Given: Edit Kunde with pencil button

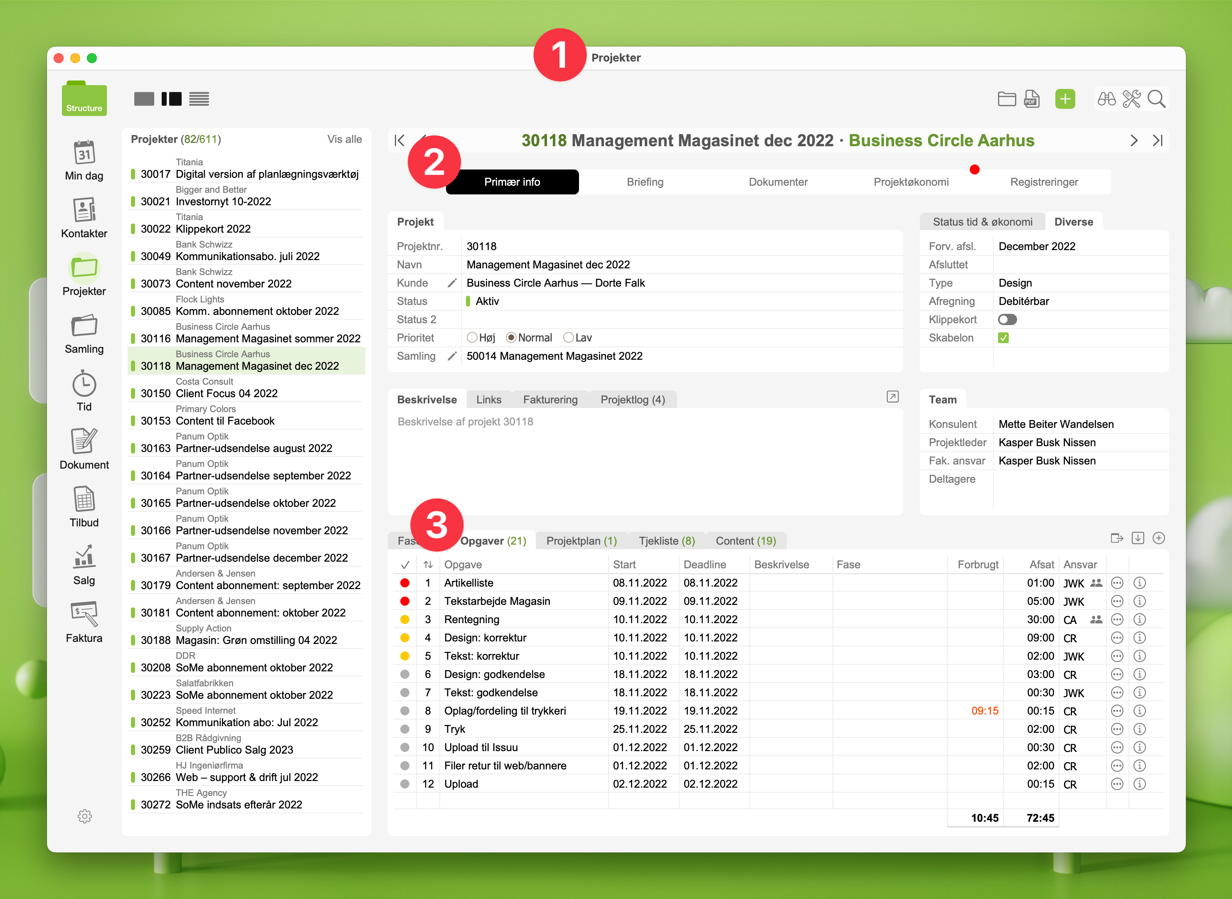Looking at the screenshot, I should point(452,283).
